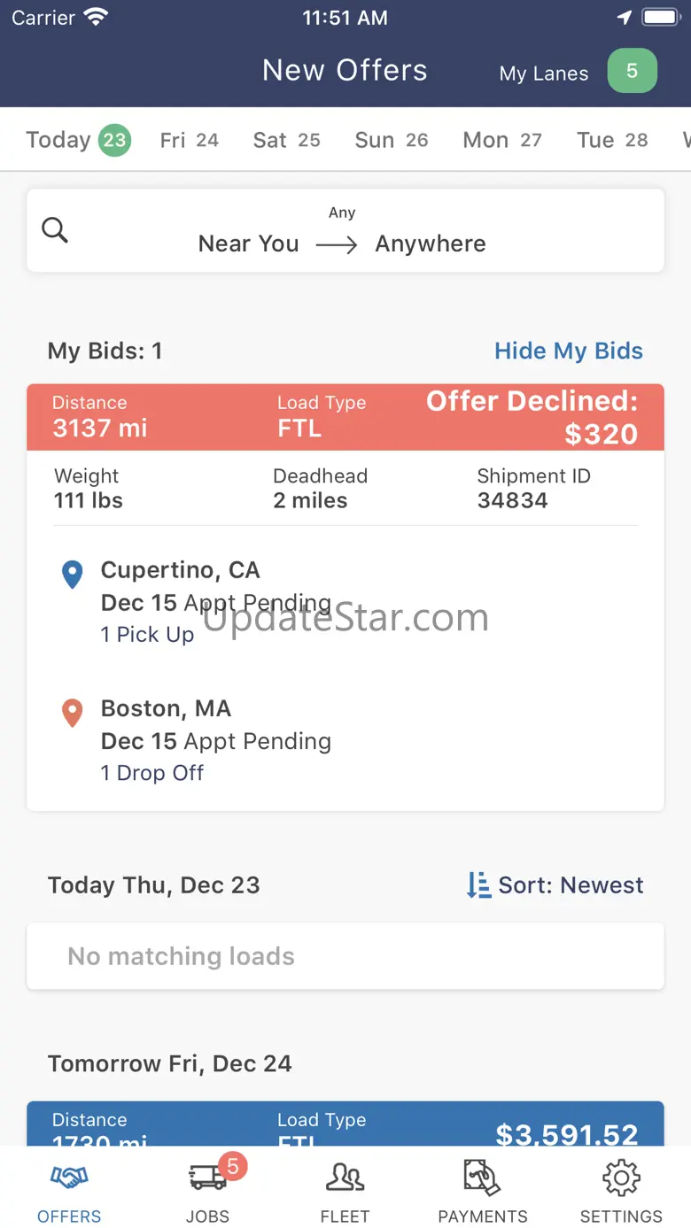
Task: Tap the orange Boston drop-off pin
Action: (72, 713)
